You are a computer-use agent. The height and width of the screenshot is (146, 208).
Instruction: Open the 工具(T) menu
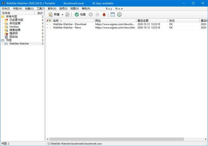click(41, 9)
